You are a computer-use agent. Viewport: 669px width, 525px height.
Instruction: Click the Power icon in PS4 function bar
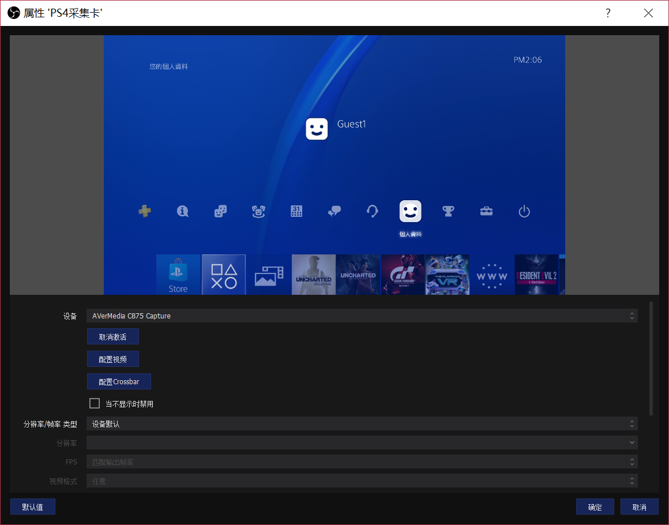[524, 211]
